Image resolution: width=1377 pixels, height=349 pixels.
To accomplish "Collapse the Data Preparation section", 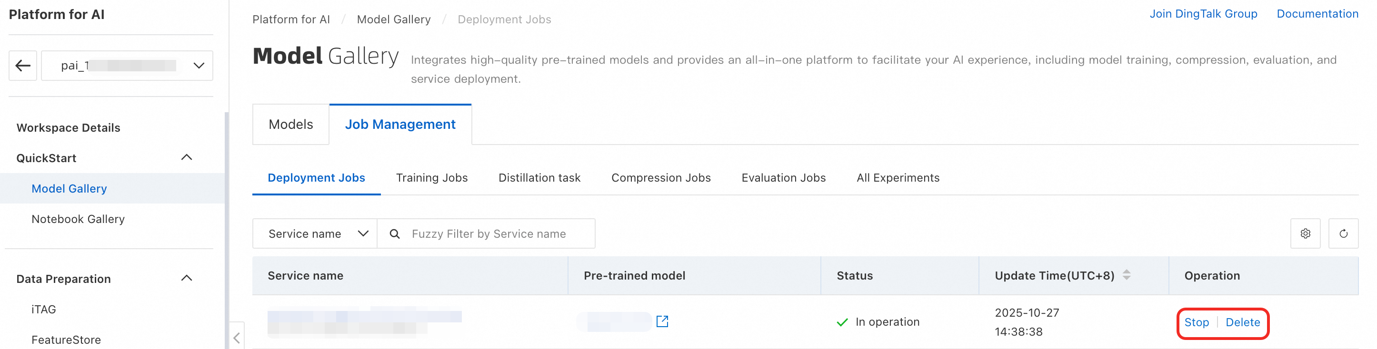I will tap(187, 278).
